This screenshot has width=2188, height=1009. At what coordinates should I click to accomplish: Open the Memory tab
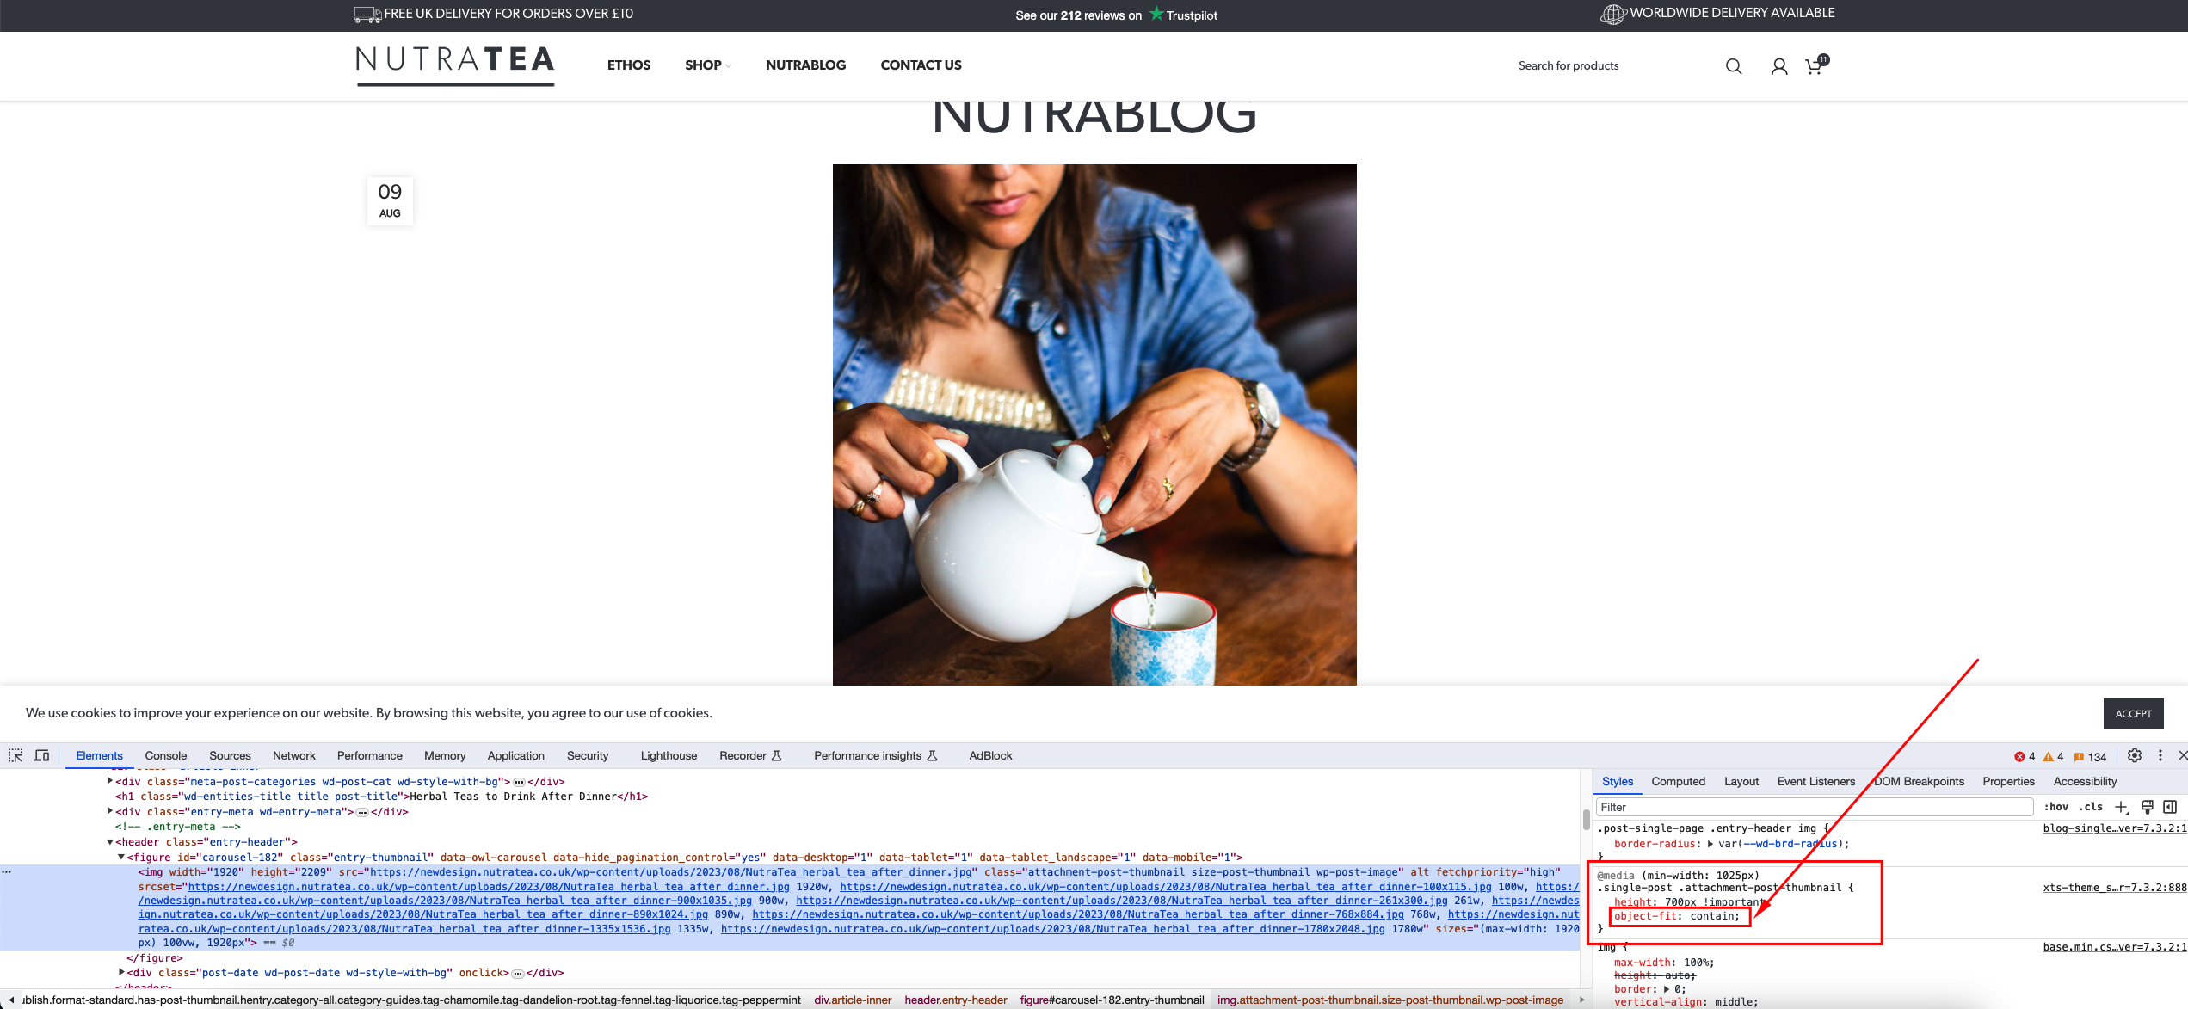pos(445,756)
